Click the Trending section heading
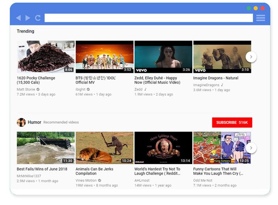 25,31
